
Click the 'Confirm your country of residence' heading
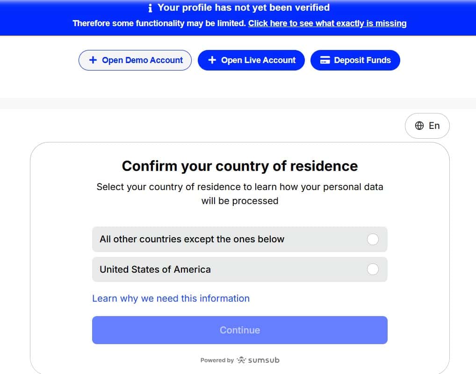tap(239, 166)
